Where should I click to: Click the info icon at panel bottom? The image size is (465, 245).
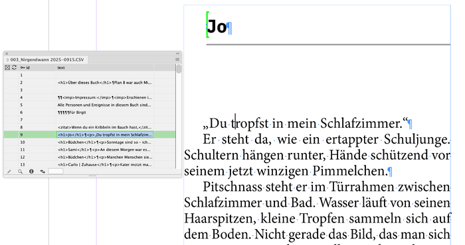pyautogui.click(x=31, y=171)
